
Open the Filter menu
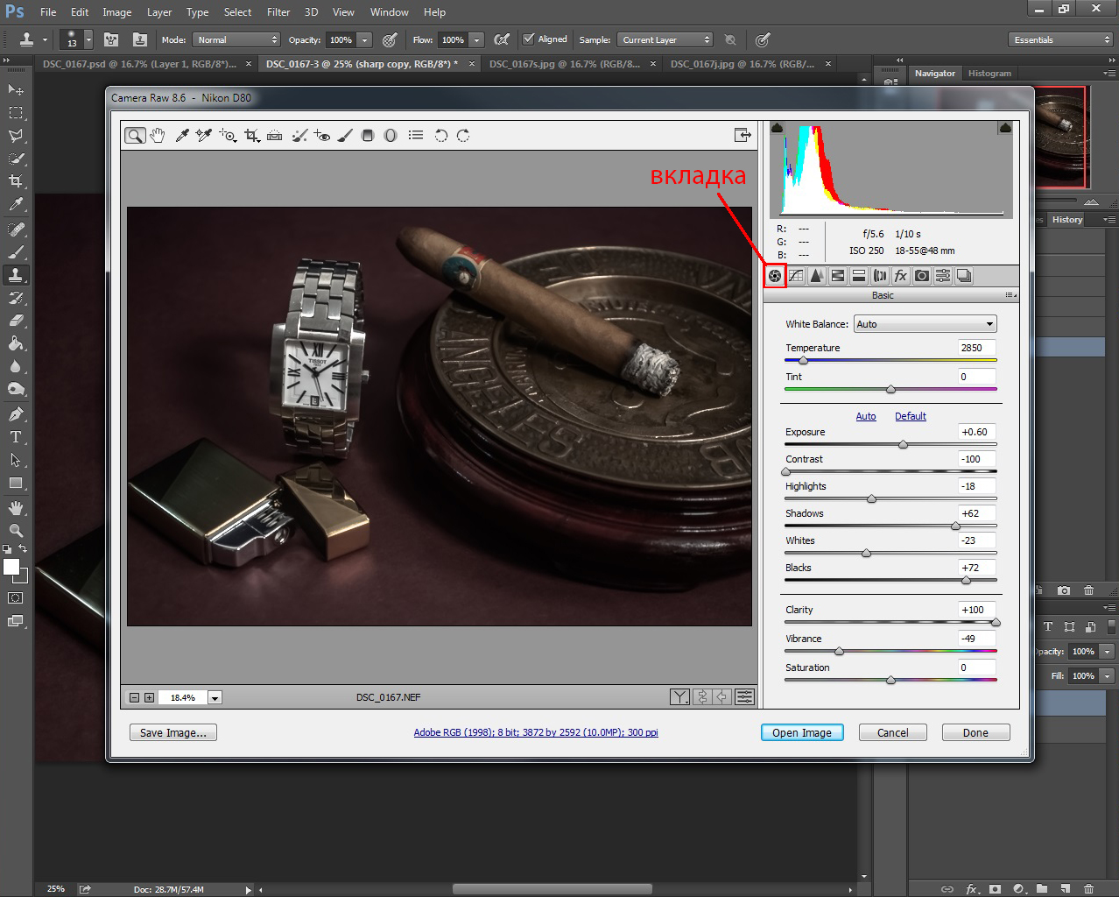278,12
